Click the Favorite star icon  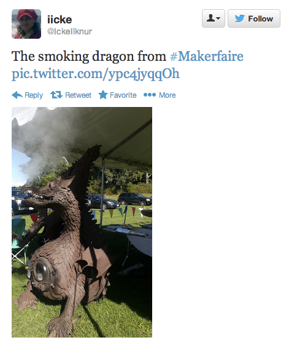click(103, 95)
